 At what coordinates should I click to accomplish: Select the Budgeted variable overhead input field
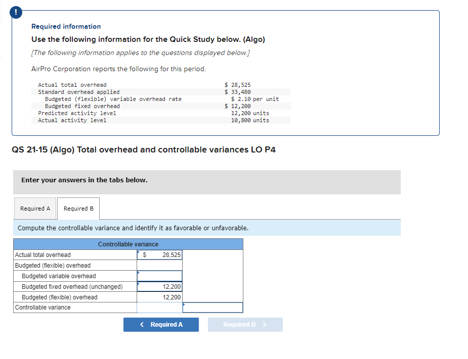pyautogui.click(x=159, y=276)
